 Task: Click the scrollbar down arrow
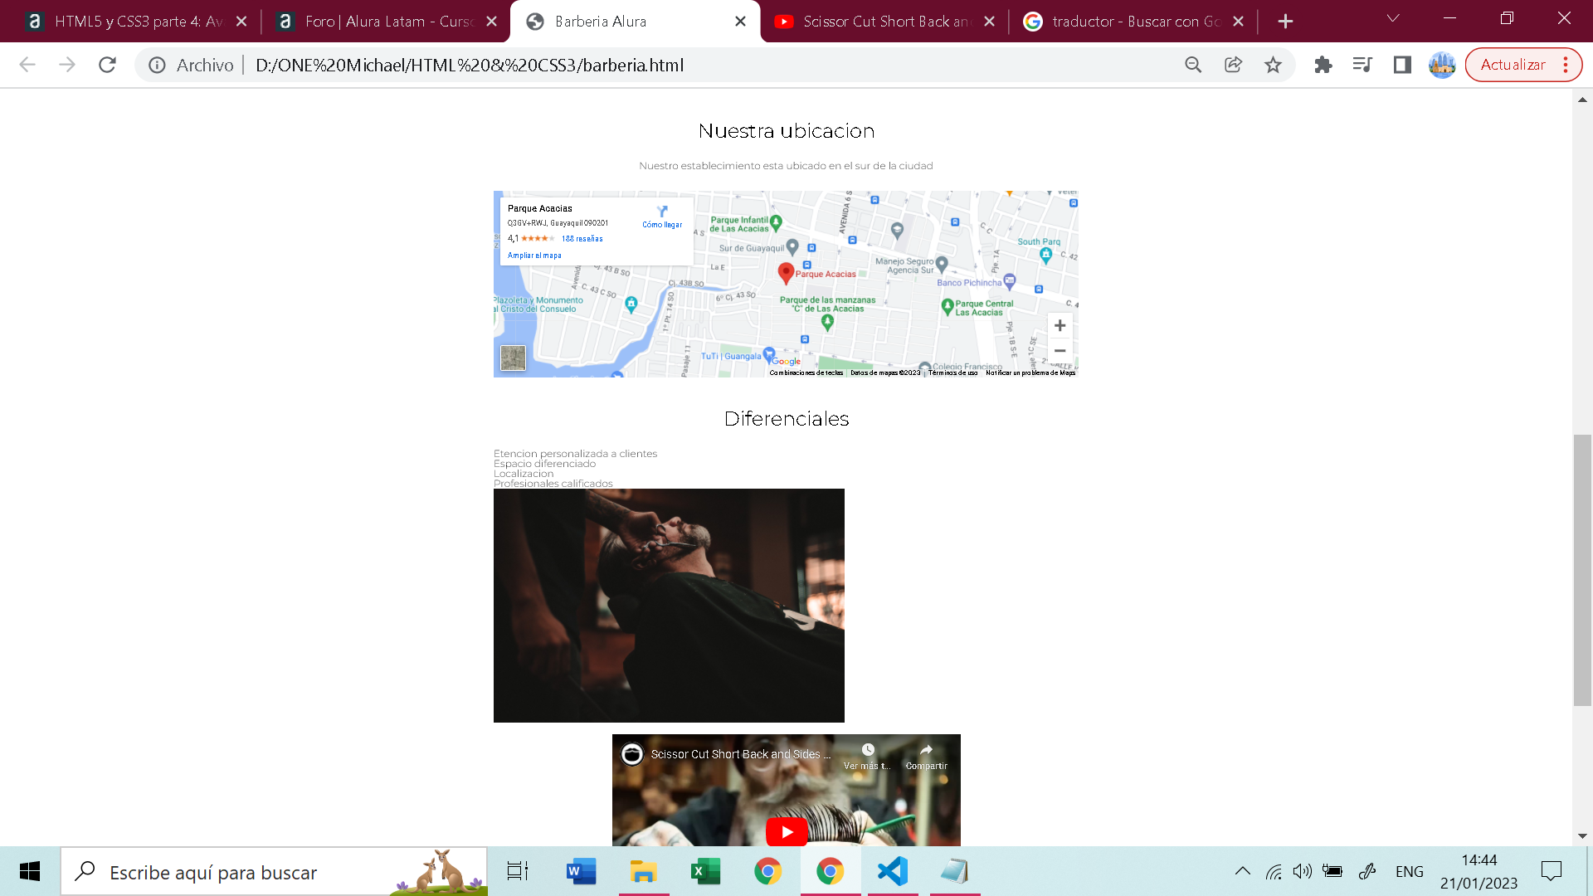[x=1582, y=836]
